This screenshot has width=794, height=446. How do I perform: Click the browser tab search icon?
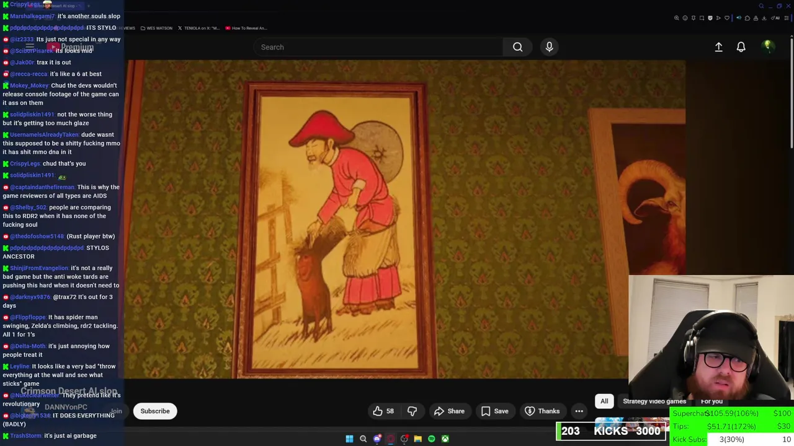761,6
